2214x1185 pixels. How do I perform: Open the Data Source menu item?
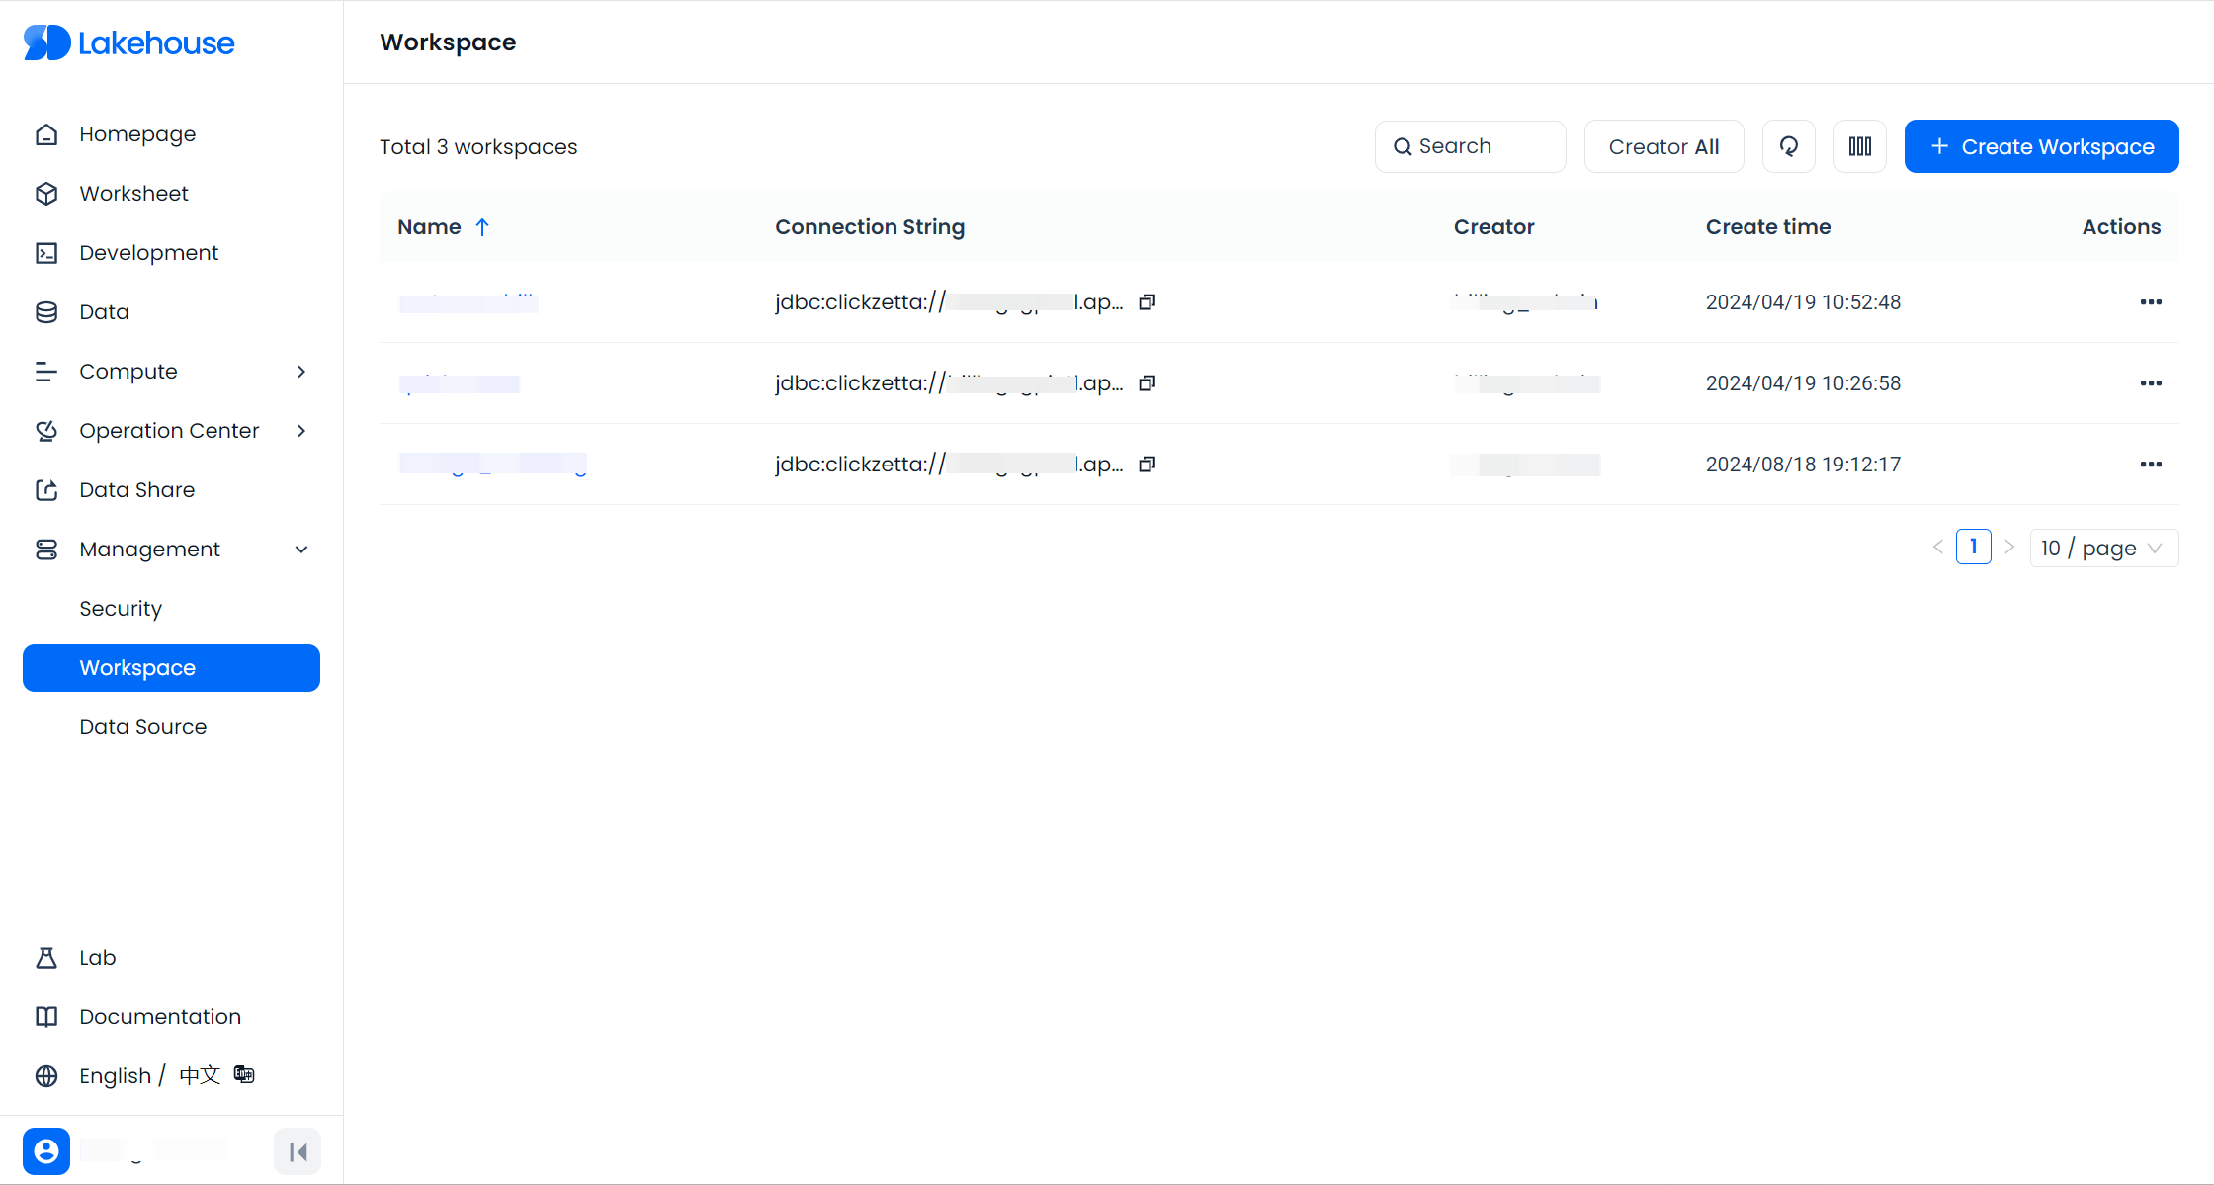point(143,727)
